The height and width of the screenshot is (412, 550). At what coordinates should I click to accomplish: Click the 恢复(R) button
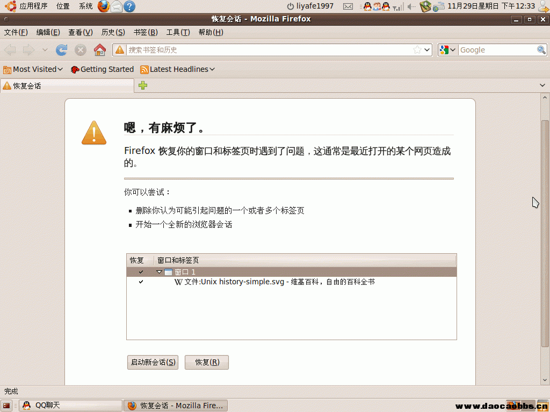[x=207, y=362]
